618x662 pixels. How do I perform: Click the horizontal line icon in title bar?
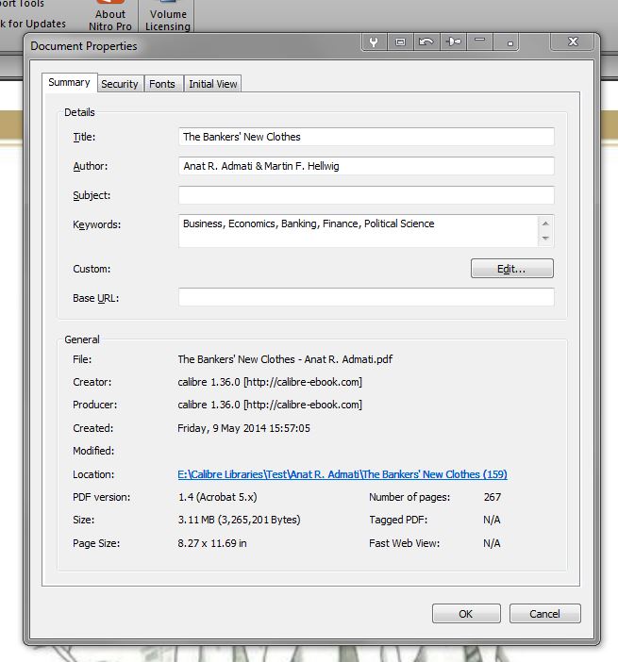click(x=479, y=41)
